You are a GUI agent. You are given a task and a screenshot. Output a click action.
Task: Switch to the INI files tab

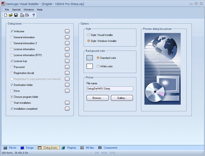tap(87, 148)
